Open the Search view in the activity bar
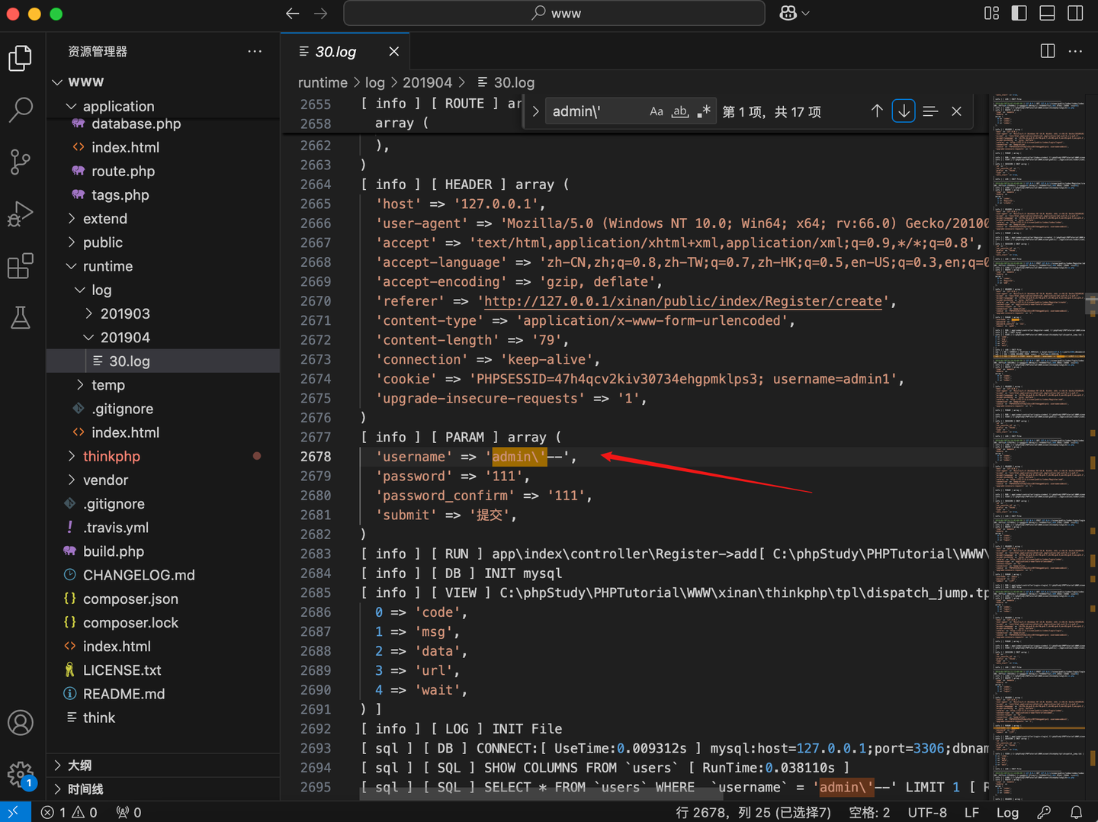The image size is (1098, 822). (x=21, y=110)
